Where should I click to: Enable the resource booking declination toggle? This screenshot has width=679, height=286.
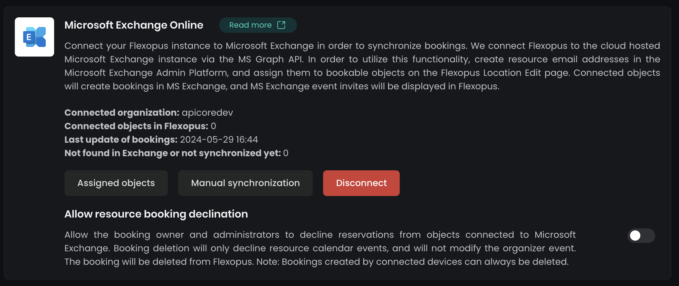click(641, 236)
